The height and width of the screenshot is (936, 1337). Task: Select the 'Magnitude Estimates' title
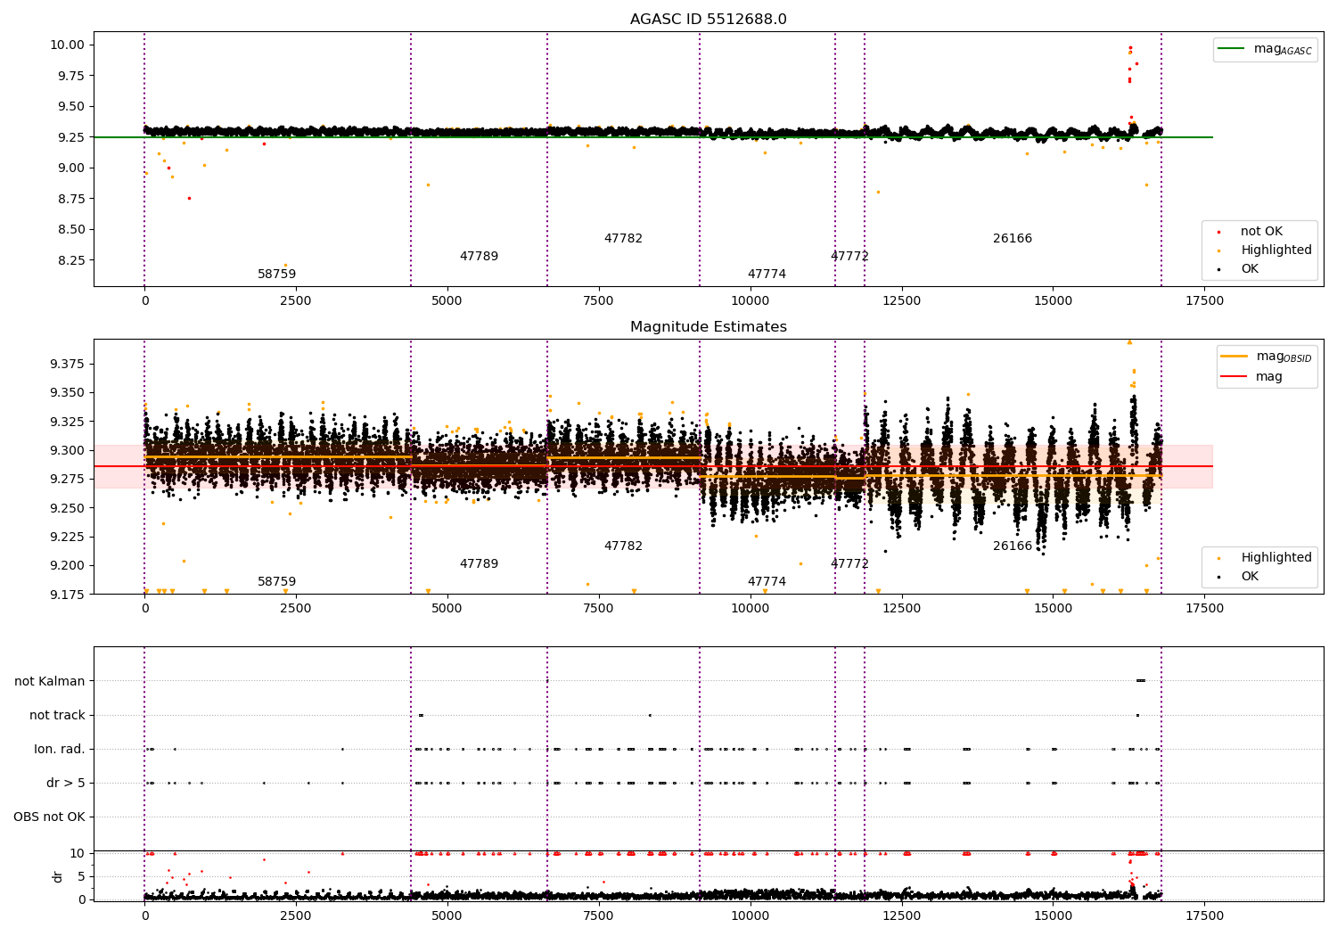(x=709, y=327)
